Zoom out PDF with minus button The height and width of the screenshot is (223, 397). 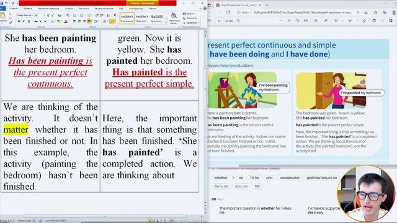(x=281, y=20)
